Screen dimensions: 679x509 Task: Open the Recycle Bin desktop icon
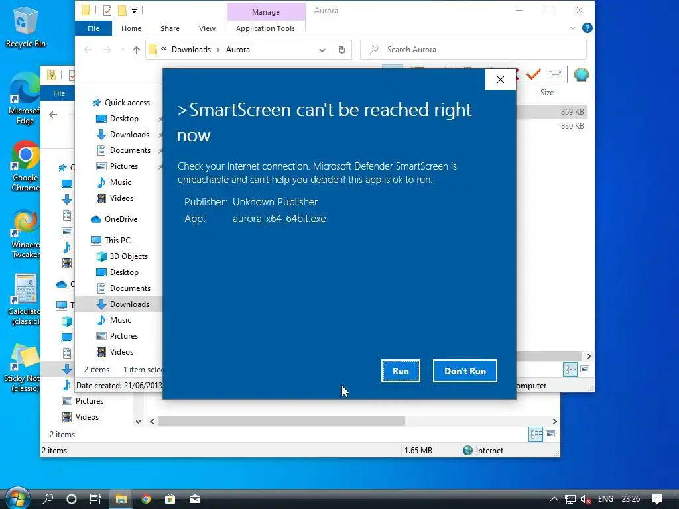pos(25,27)
